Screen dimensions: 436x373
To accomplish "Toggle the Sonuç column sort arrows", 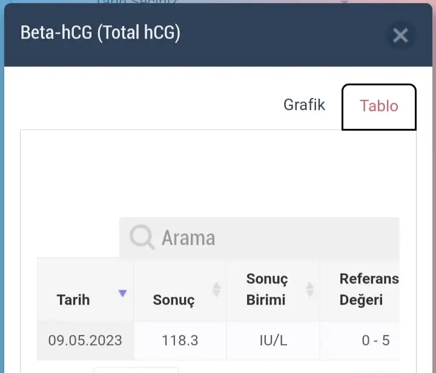I will click(x=216, y=290).
